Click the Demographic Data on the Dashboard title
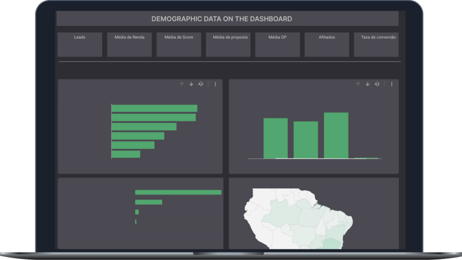The image size is (462, 260). click(x=221, y=19)
